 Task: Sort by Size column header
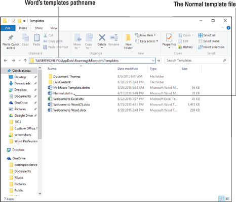click(x=184, y=69)
